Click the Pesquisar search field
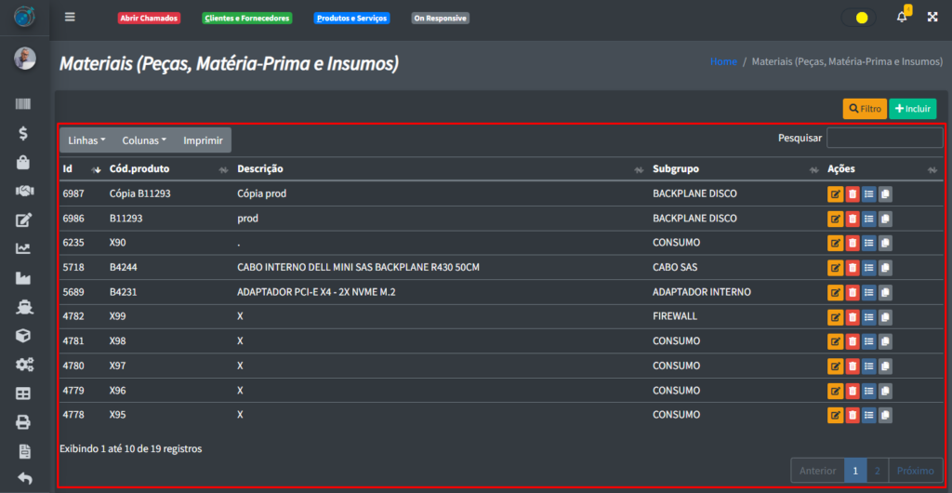The image size is (952, 493). click(884, 139)
